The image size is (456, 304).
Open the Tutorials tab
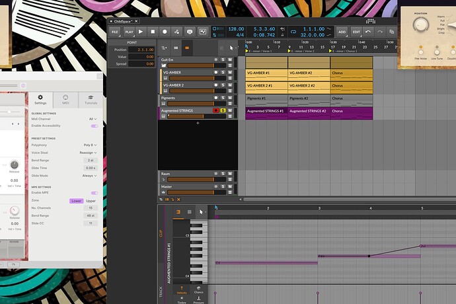click(91, 100)
